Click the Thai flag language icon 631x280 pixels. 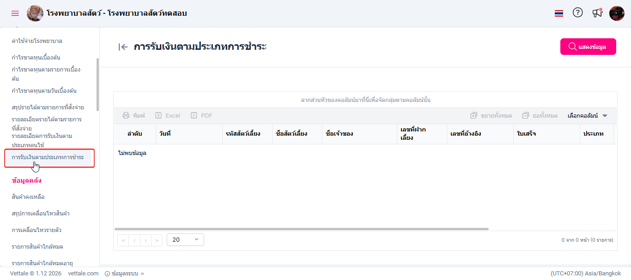[559, 13]
